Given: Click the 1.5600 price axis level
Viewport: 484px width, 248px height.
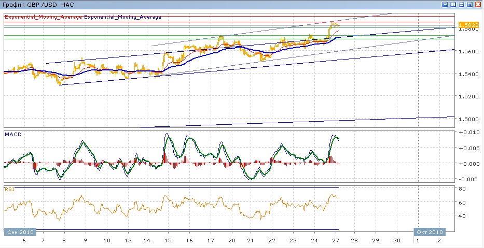Looking at the screenshot, I should (468, 52).
